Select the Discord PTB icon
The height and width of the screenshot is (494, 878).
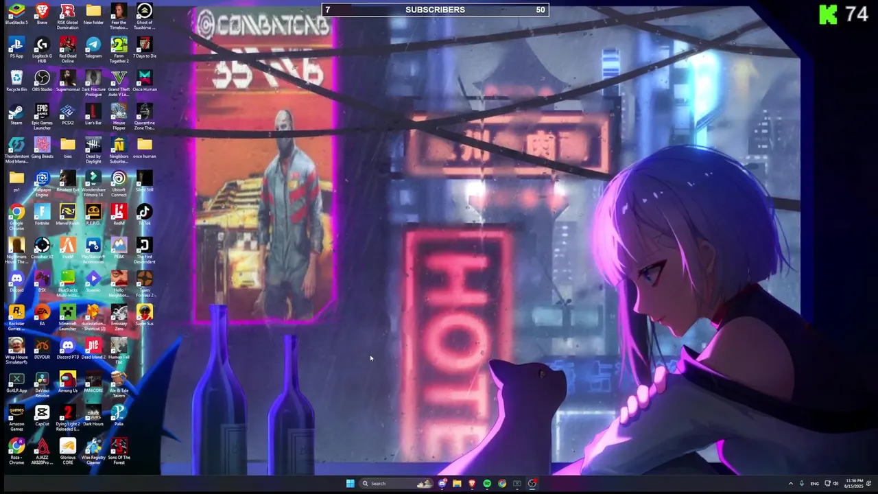click(x=67, y=350)
